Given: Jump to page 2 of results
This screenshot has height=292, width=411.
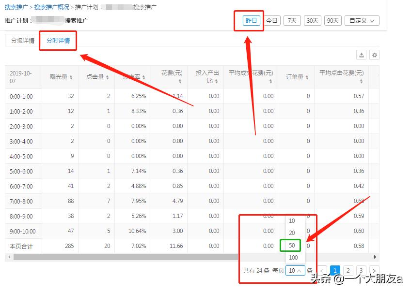Looking at the screenshot, I should (348, 271).
